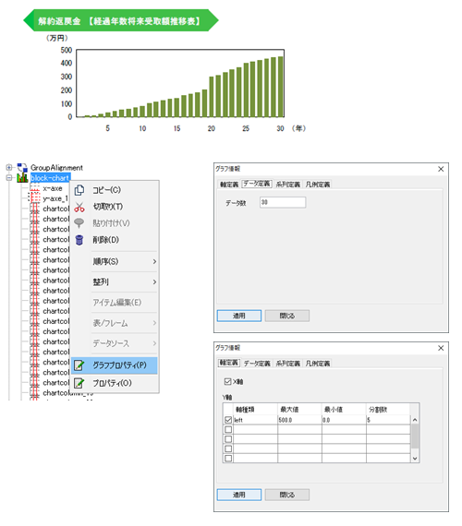Switch to 系列定義 tab in upper dialog
The height and width of the screenshot is (526, 462).
[288, 185]
